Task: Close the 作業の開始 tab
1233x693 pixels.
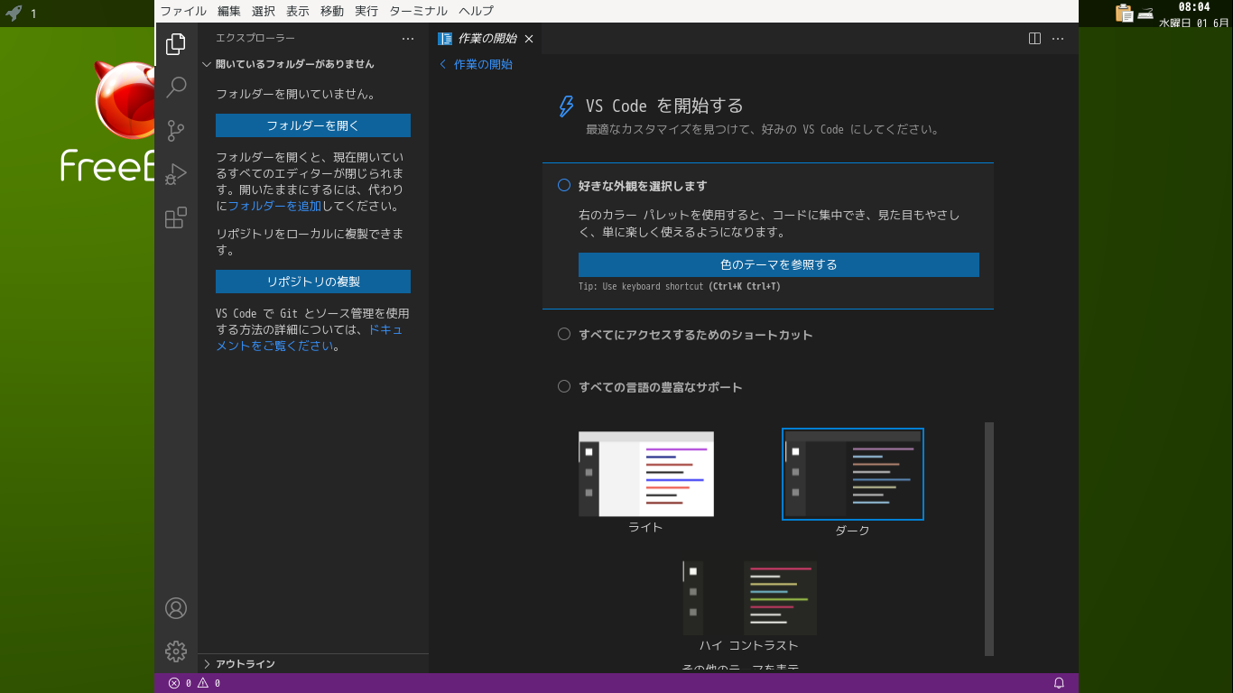Action: pos(529,39)
